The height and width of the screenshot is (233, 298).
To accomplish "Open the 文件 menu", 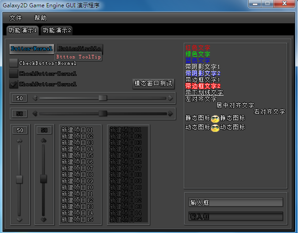I will coord(16,18).
